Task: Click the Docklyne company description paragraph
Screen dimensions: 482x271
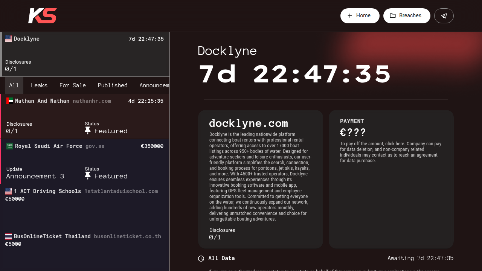Action: (260, 177)
